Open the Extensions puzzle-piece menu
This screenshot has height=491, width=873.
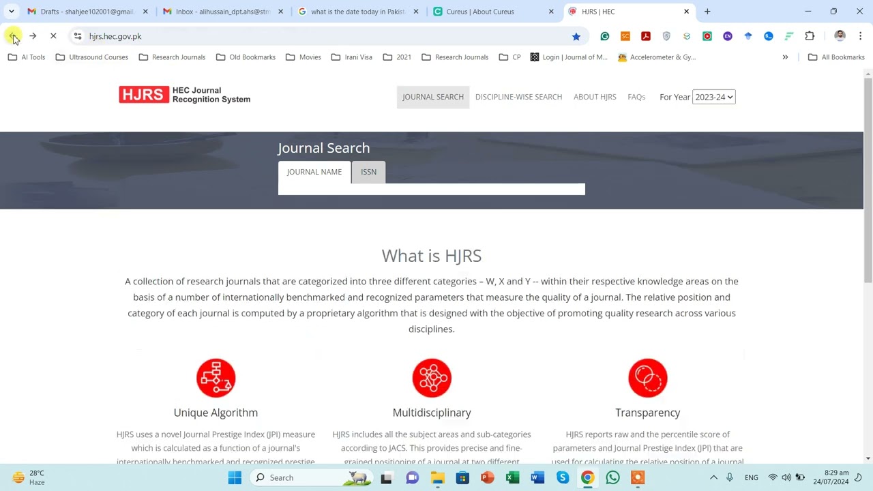click(810, 36)
